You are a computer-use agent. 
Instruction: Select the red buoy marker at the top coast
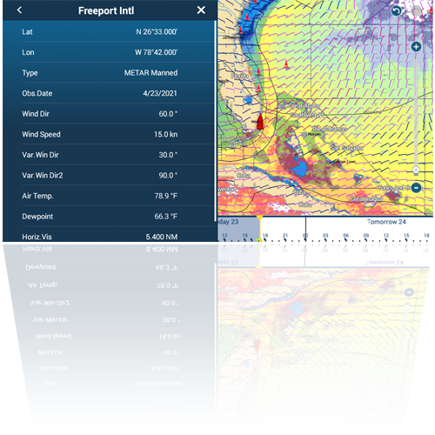pos(247,17)
